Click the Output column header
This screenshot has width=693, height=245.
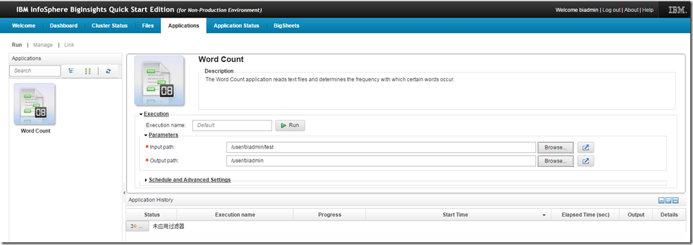[x=636, y=215]
